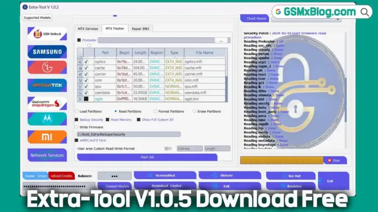The image size is (378, 212).
Task: Click the backup path field C:/Build_Extra/Backups/Security
Action: [129, 134]
